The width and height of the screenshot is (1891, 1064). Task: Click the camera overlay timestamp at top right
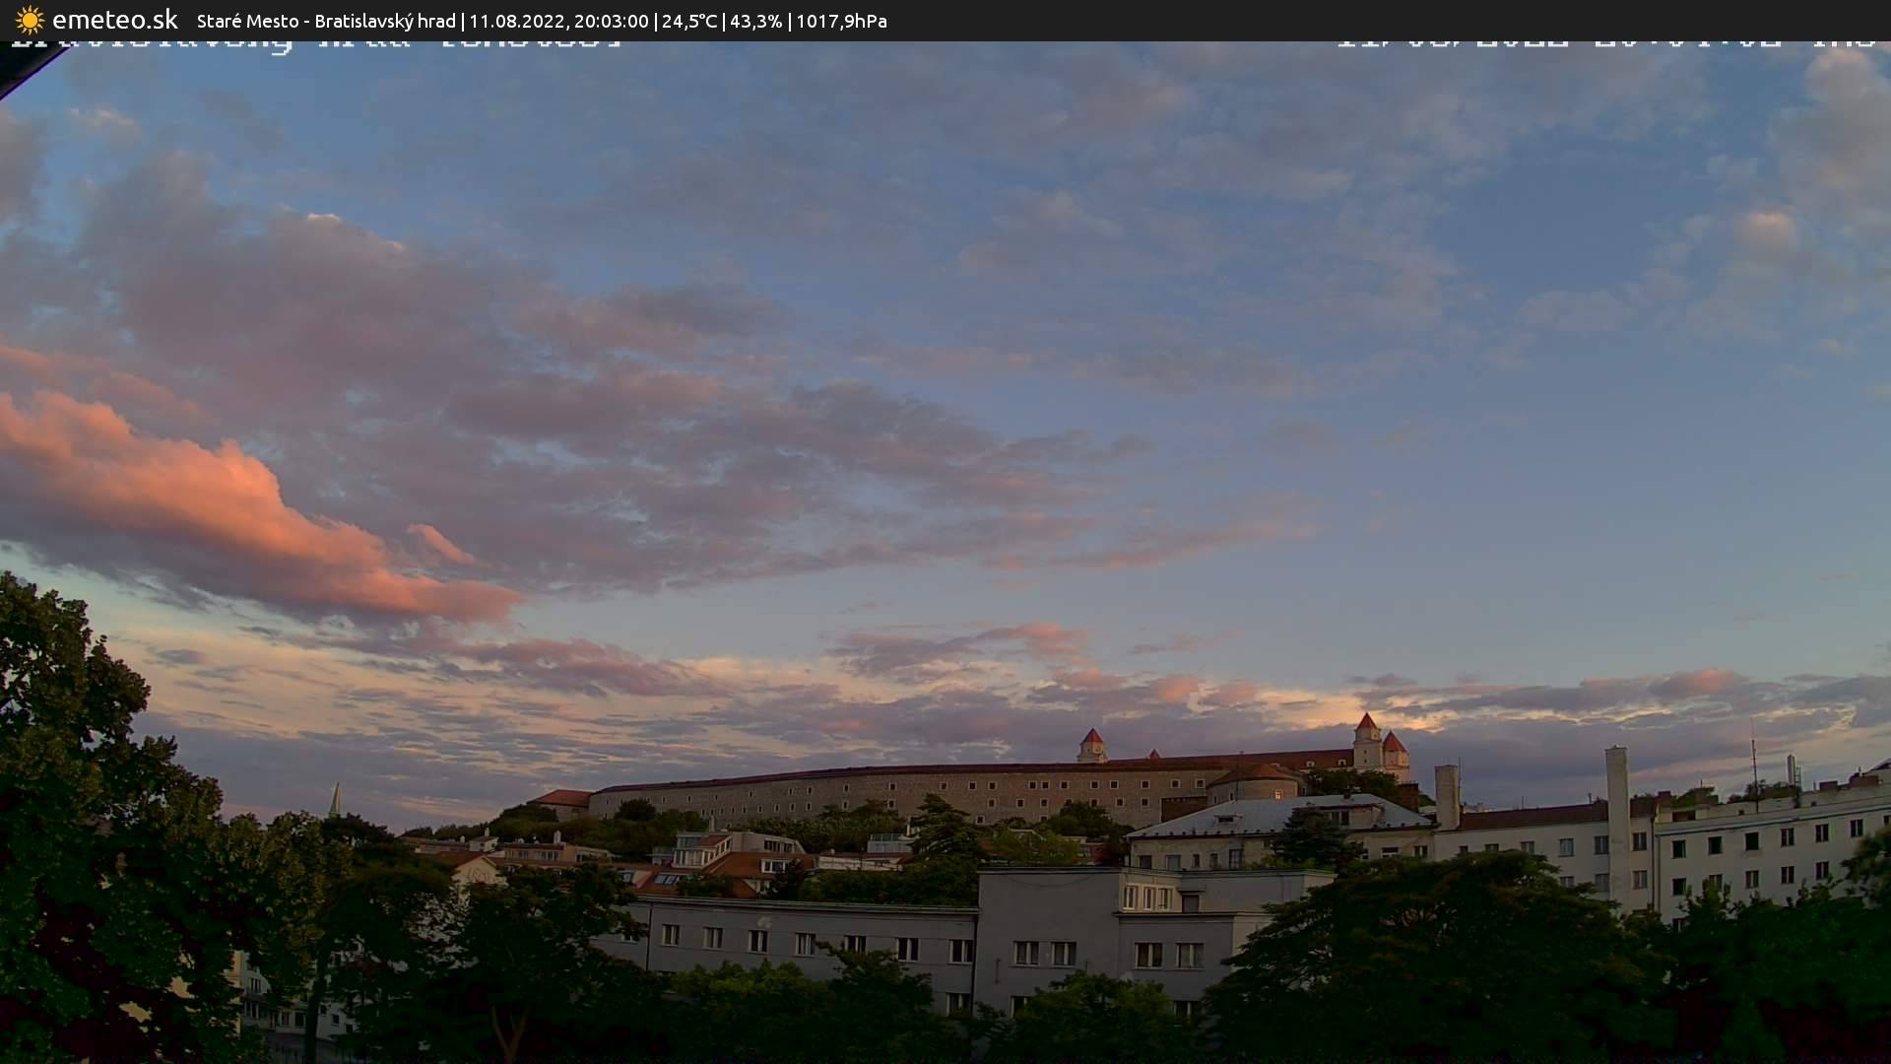coord(1605,43)
